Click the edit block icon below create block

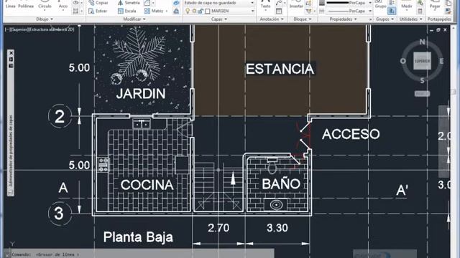coord(308,11)
